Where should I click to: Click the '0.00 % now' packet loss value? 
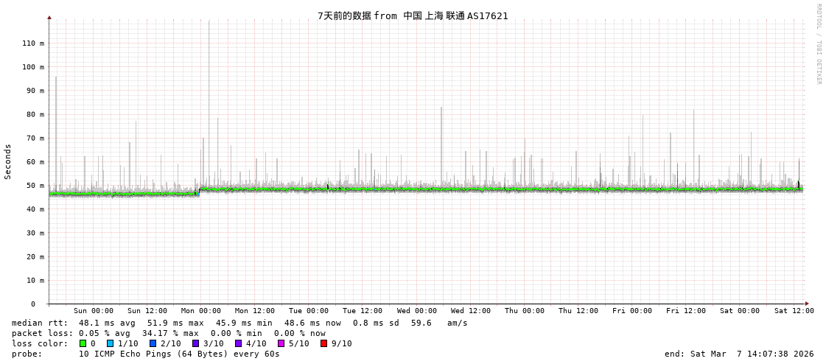[x=300, y=334]
